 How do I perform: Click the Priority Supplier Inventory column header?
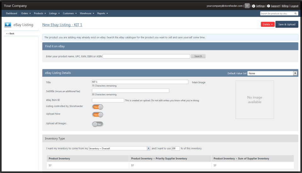click(x=170, y=159)
